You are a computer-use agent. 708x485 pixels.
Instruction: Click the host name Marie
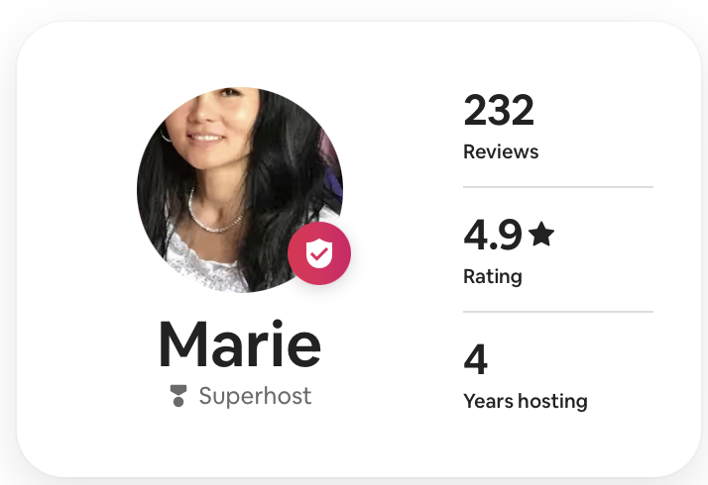point(240,343)
